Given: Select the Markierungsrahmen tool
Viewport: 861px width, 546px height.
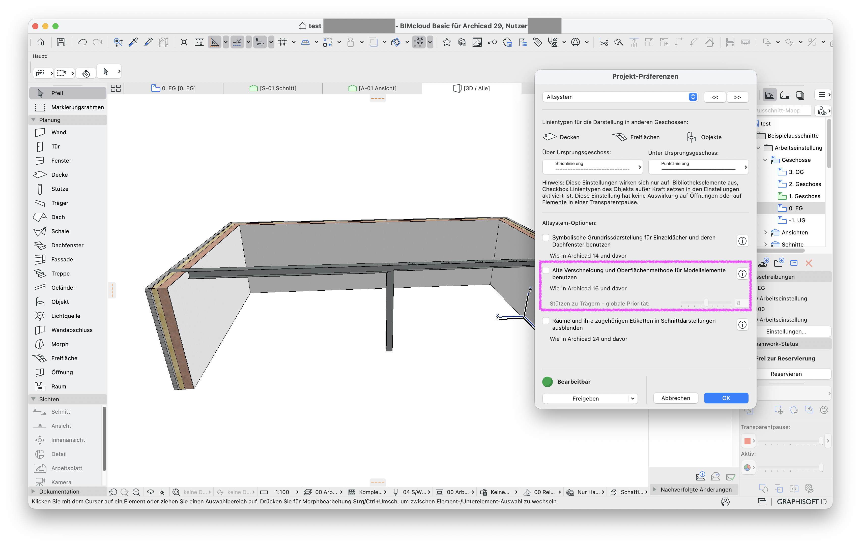Looking at the screenshot, I should 68,107.
